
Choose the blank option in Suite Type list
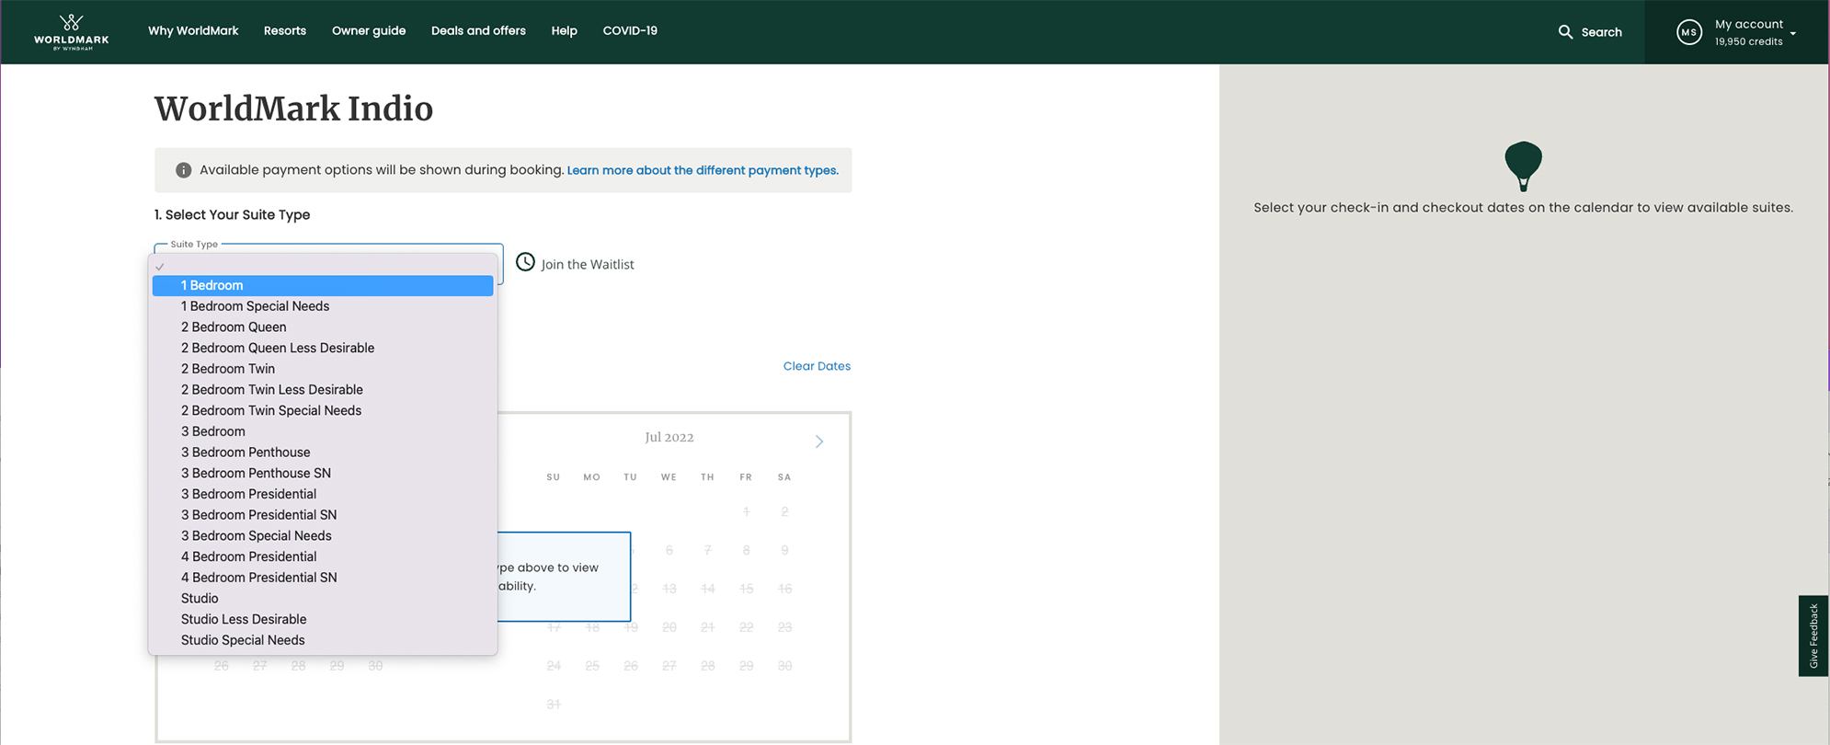pos(323,267)
